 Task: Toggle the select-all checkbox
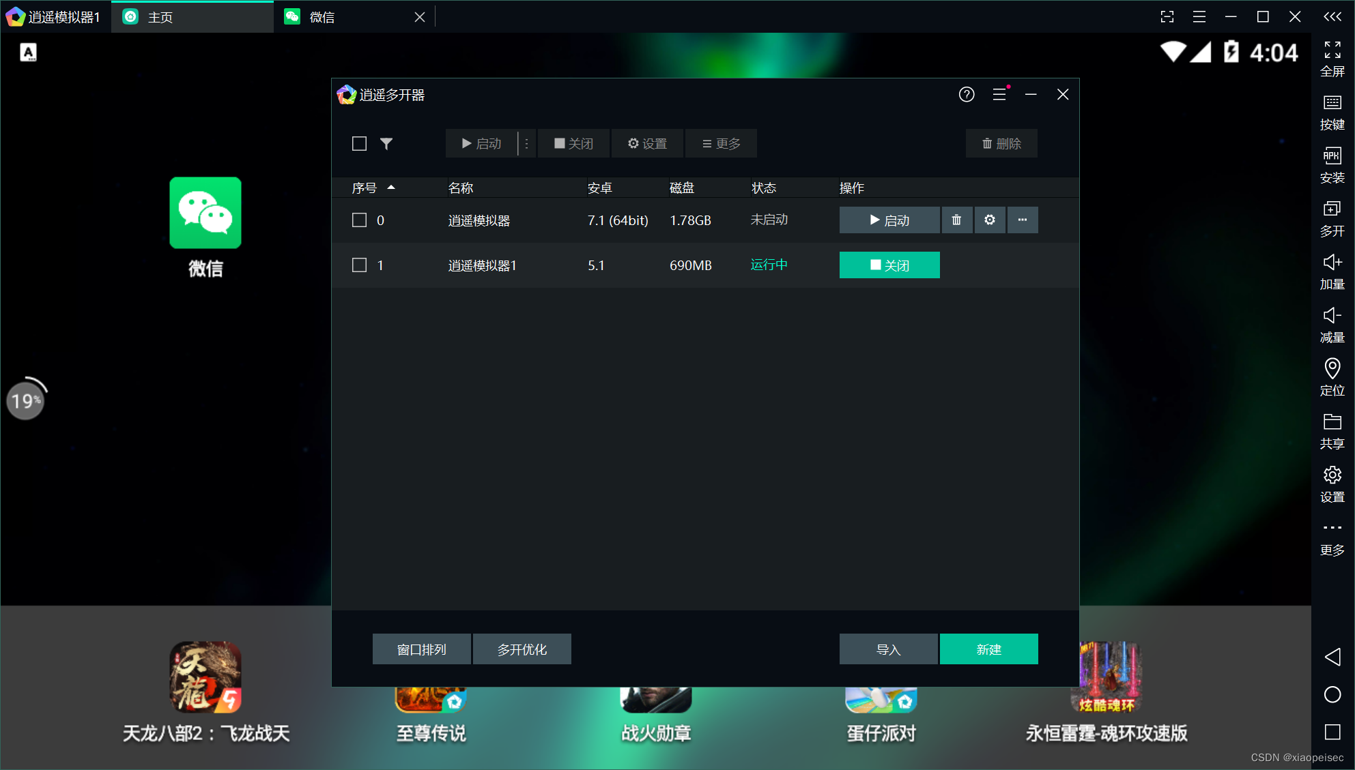tap(359, 144)
